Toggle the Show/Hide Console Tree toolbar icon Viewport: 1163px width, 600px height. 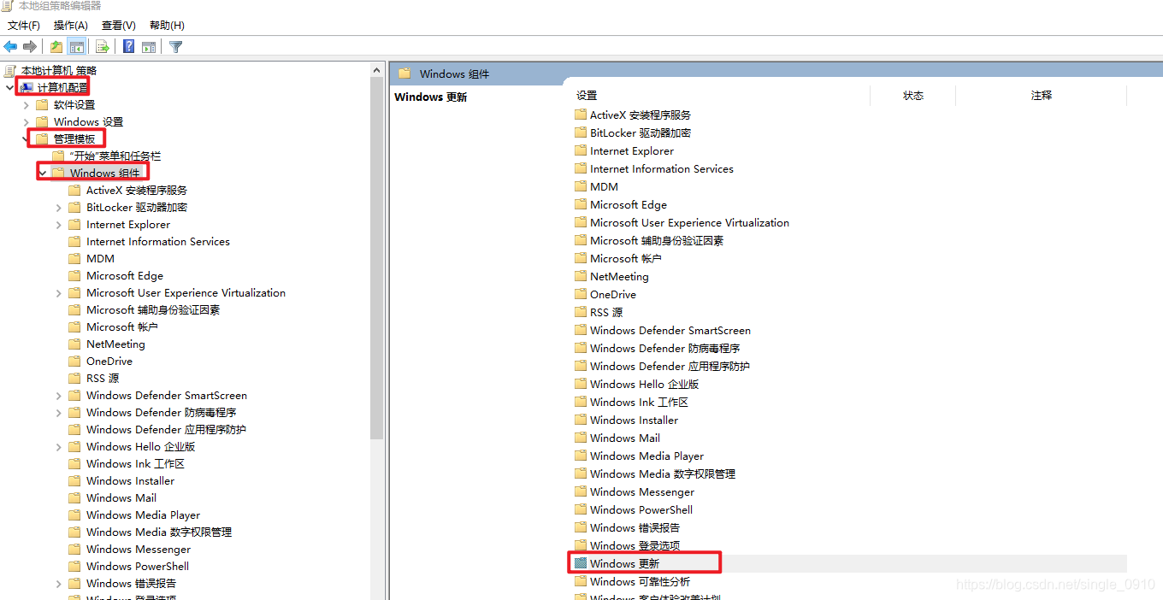click(77, 46)
